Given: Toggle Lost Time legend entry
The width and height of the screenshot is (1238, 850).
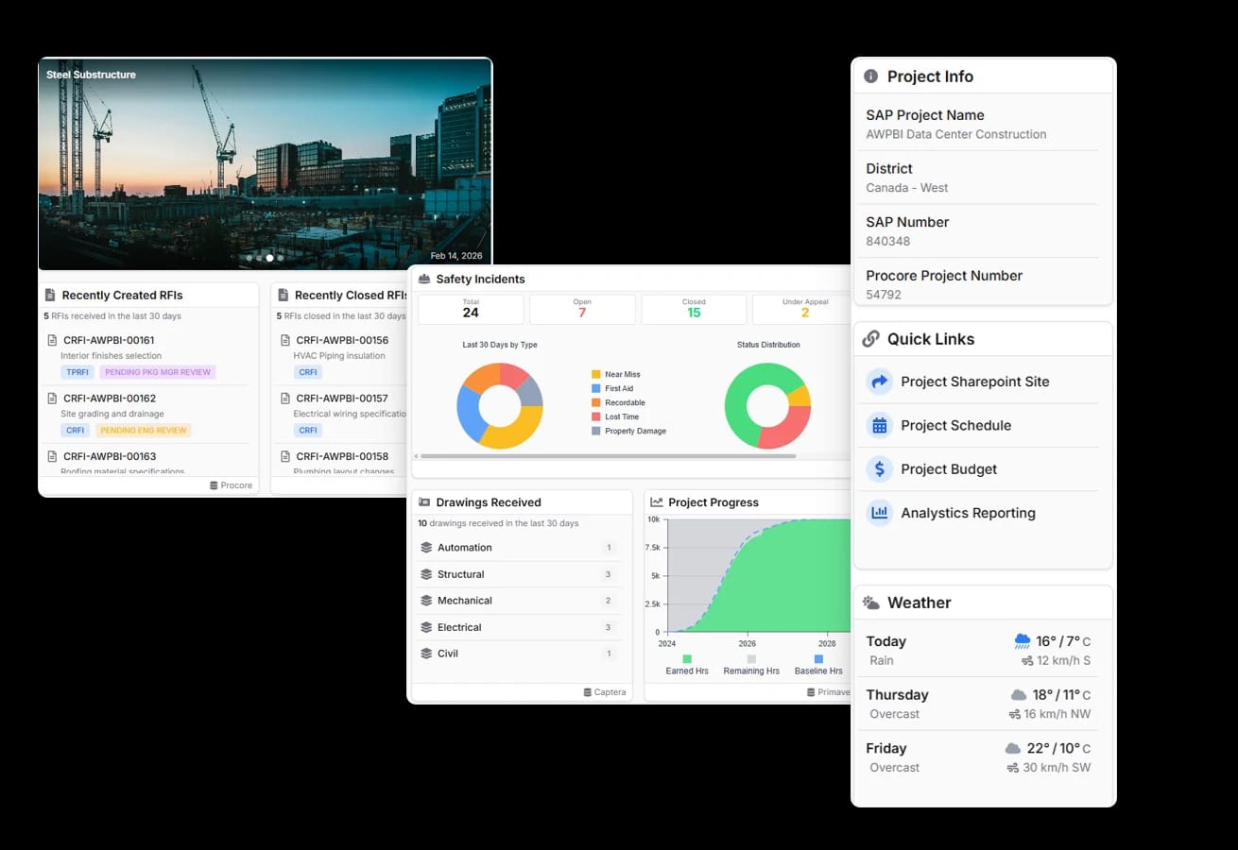Looking at the screenshot, I should pos(615,416).
